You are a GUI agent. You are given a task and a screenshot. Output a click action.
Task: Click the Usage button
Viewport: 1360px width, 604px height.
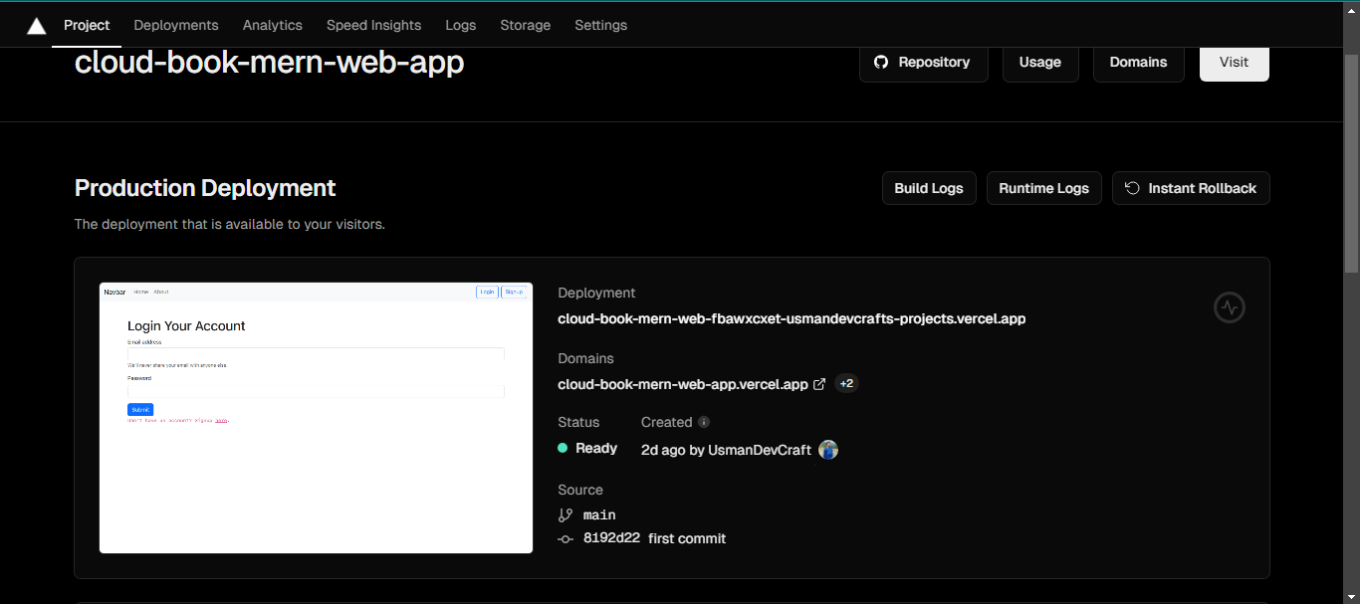coord(1039,62)
